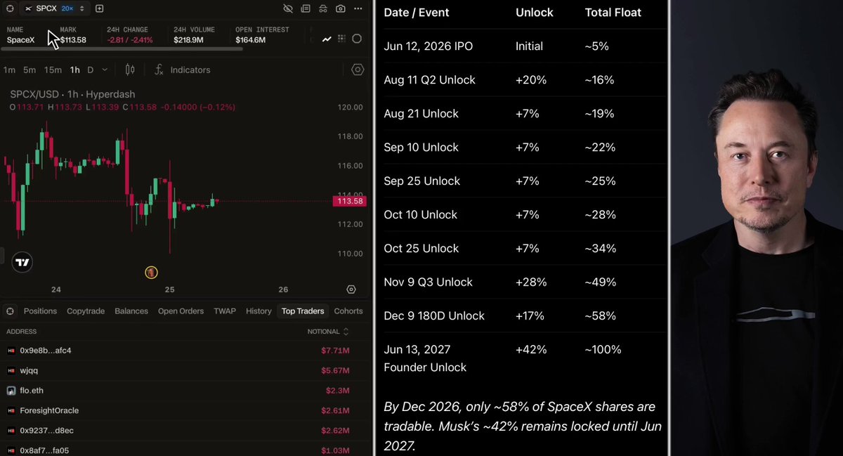Click the crosshair icon beside SPCX ticker

(9, 8)
